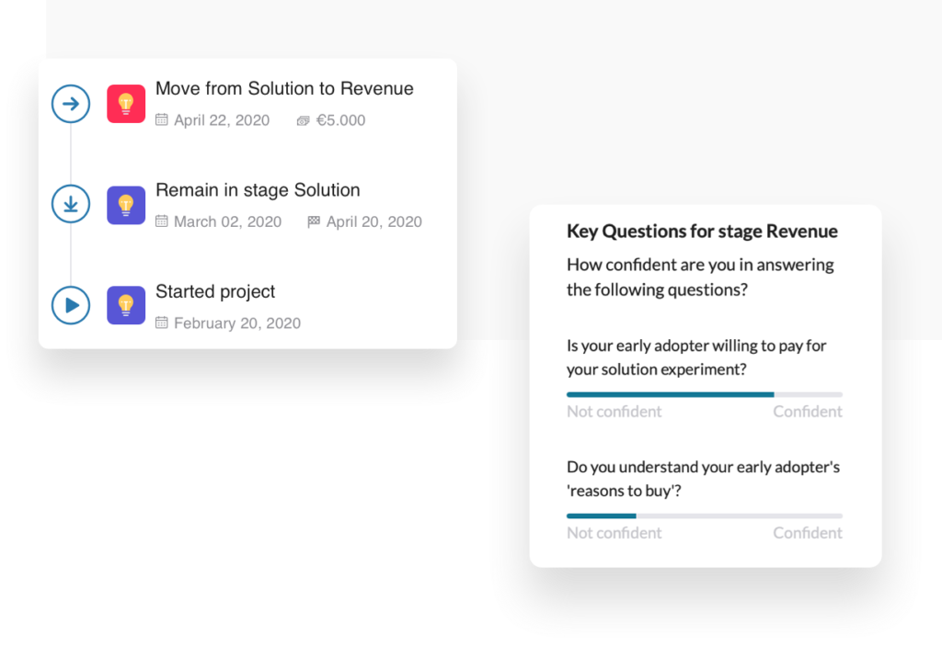Click the forward arrow next to Move from Solution
The image size is (942, 646).
coord(71,103)
